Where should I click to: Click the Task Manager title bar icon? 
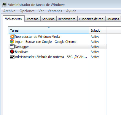(x=4, y=5)
